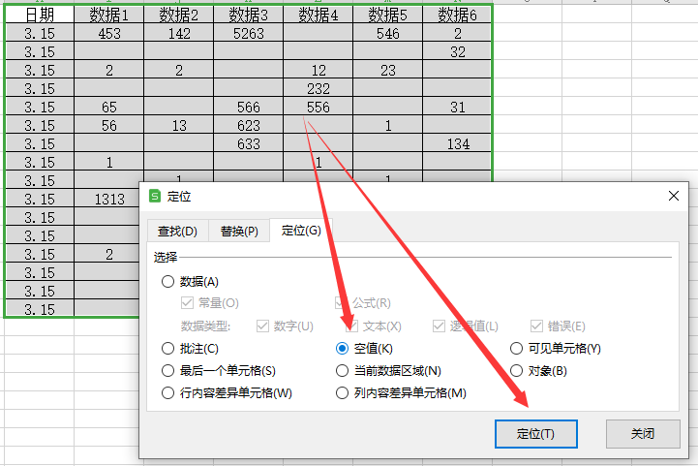Click the cell containing 13

click(x=178, y=126)
